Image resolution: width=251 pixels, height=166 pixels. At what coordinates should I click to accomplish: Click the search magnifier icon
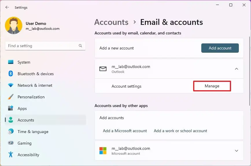[80, 46]
